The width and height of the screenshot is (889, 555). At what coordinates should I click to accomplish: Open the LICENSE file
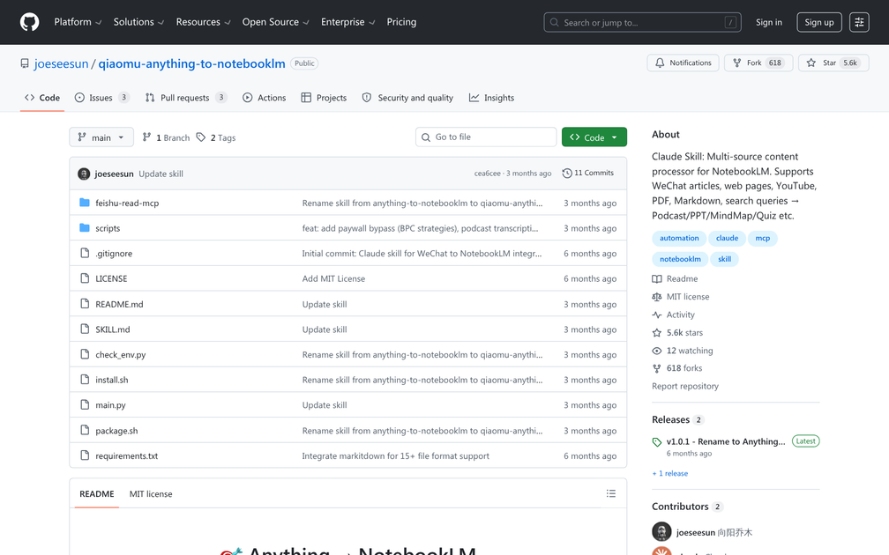coord(111,278)
